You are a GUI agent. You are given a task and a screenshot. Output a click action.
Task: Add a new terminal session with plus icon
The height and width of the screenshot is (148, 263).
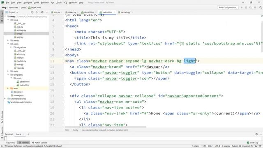pyautogui.click(x=28, y=134)
